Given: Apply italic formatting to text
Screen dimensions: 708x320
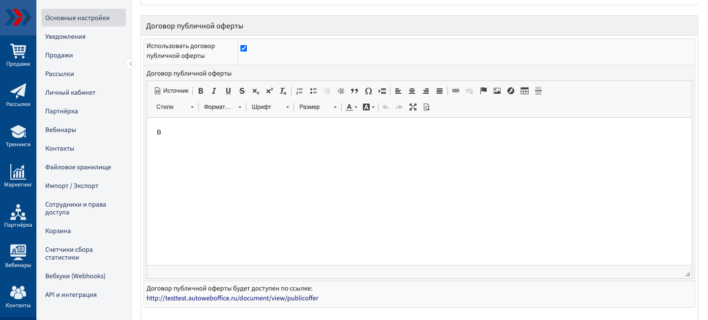Looking at the screenshot, I should pos(214,91).
